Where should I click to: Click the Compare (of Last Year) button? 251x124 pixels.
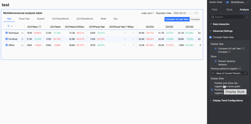pyautogui.click(x=177, y=19)
